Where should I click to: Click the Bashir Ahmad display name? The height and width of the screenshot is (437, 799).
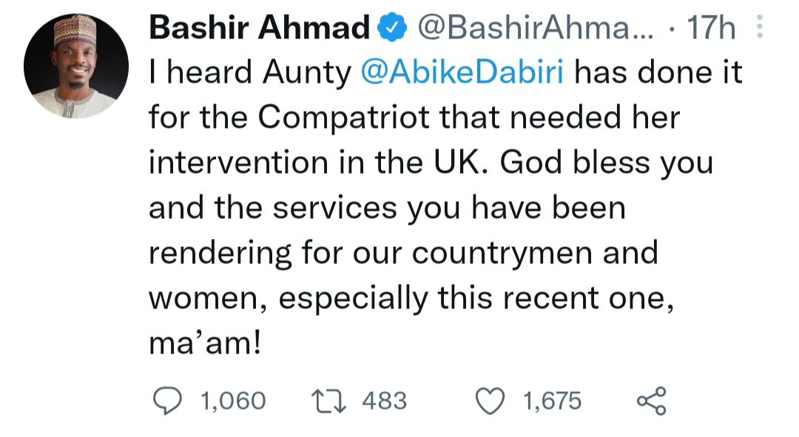[260, 27]
